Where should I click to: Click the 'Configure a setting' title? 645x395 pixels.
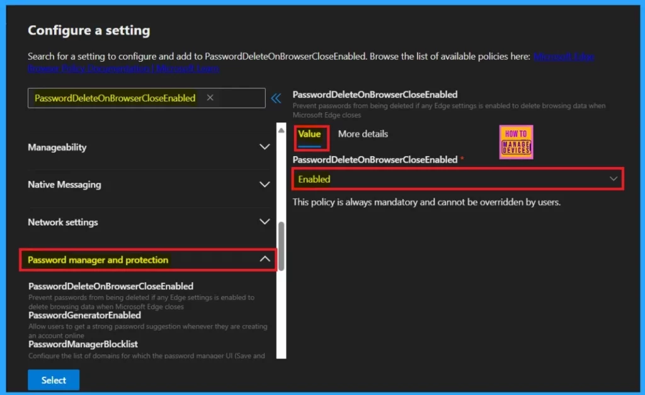(89, 30)
